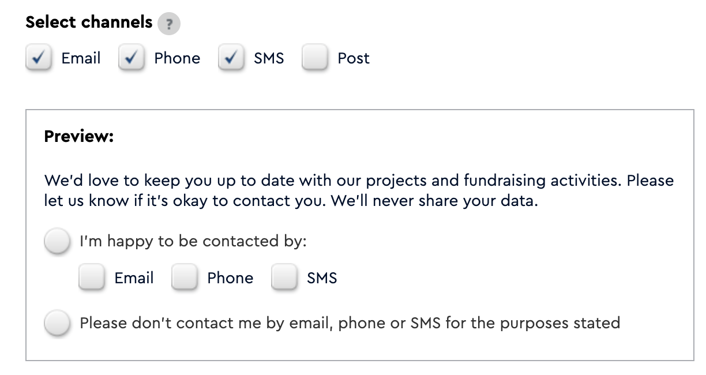The image size is (706, 375).
Task: Click the Phone label text in Select channels
Action: (177, 58)
